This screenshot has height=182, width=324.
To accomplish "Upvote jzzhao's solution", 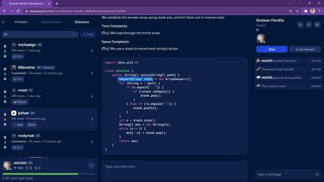I will tap(5, 114).
